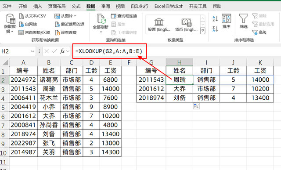Click the 获取数据 (Get Data) icon

11,19
